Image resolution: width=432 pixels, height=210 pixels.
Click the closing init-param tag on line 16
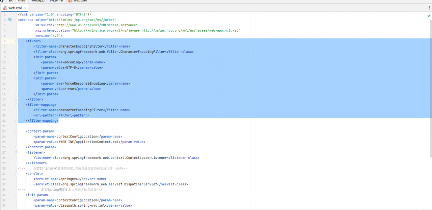click(x=46, y=94)
